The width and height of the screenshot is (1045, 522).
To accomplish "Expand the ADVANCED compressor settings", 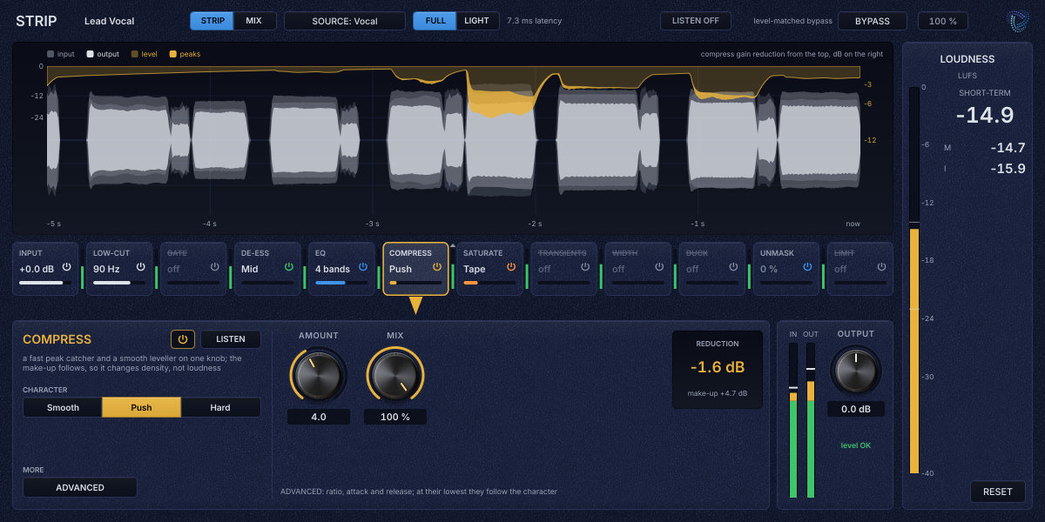I will coord(80,487).
